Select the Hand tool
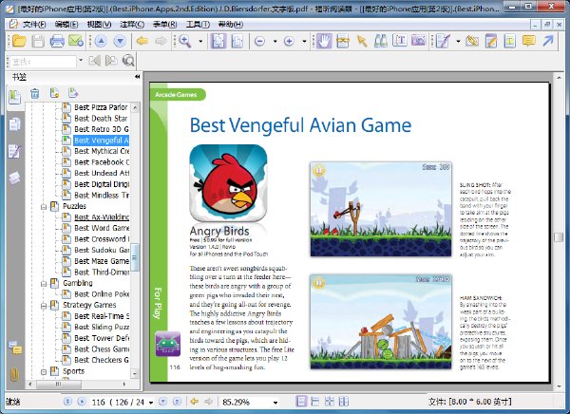Screen dimensions: 570x414 click(324, 41)
